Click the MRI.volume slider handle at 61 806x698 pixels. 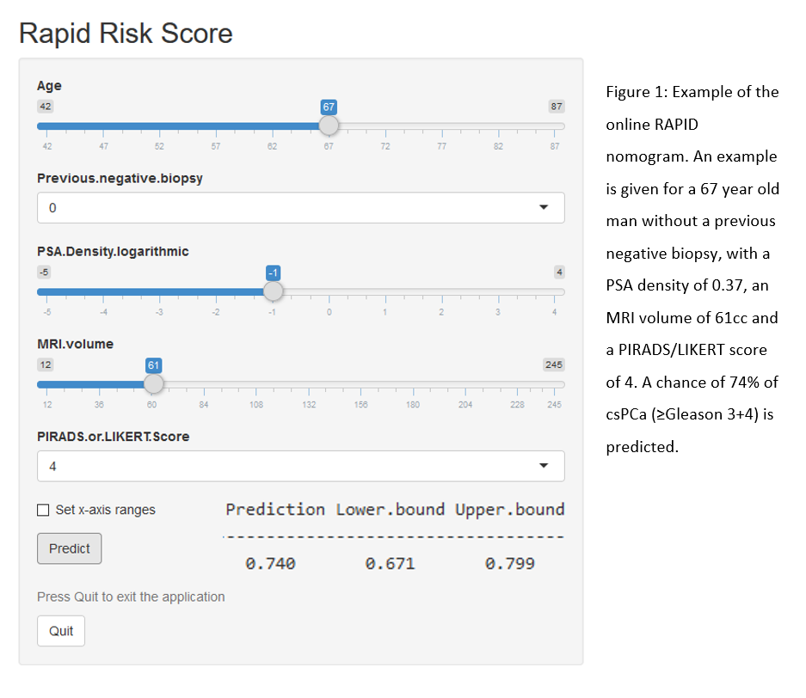pyautogui.click(x=153, y=383)
